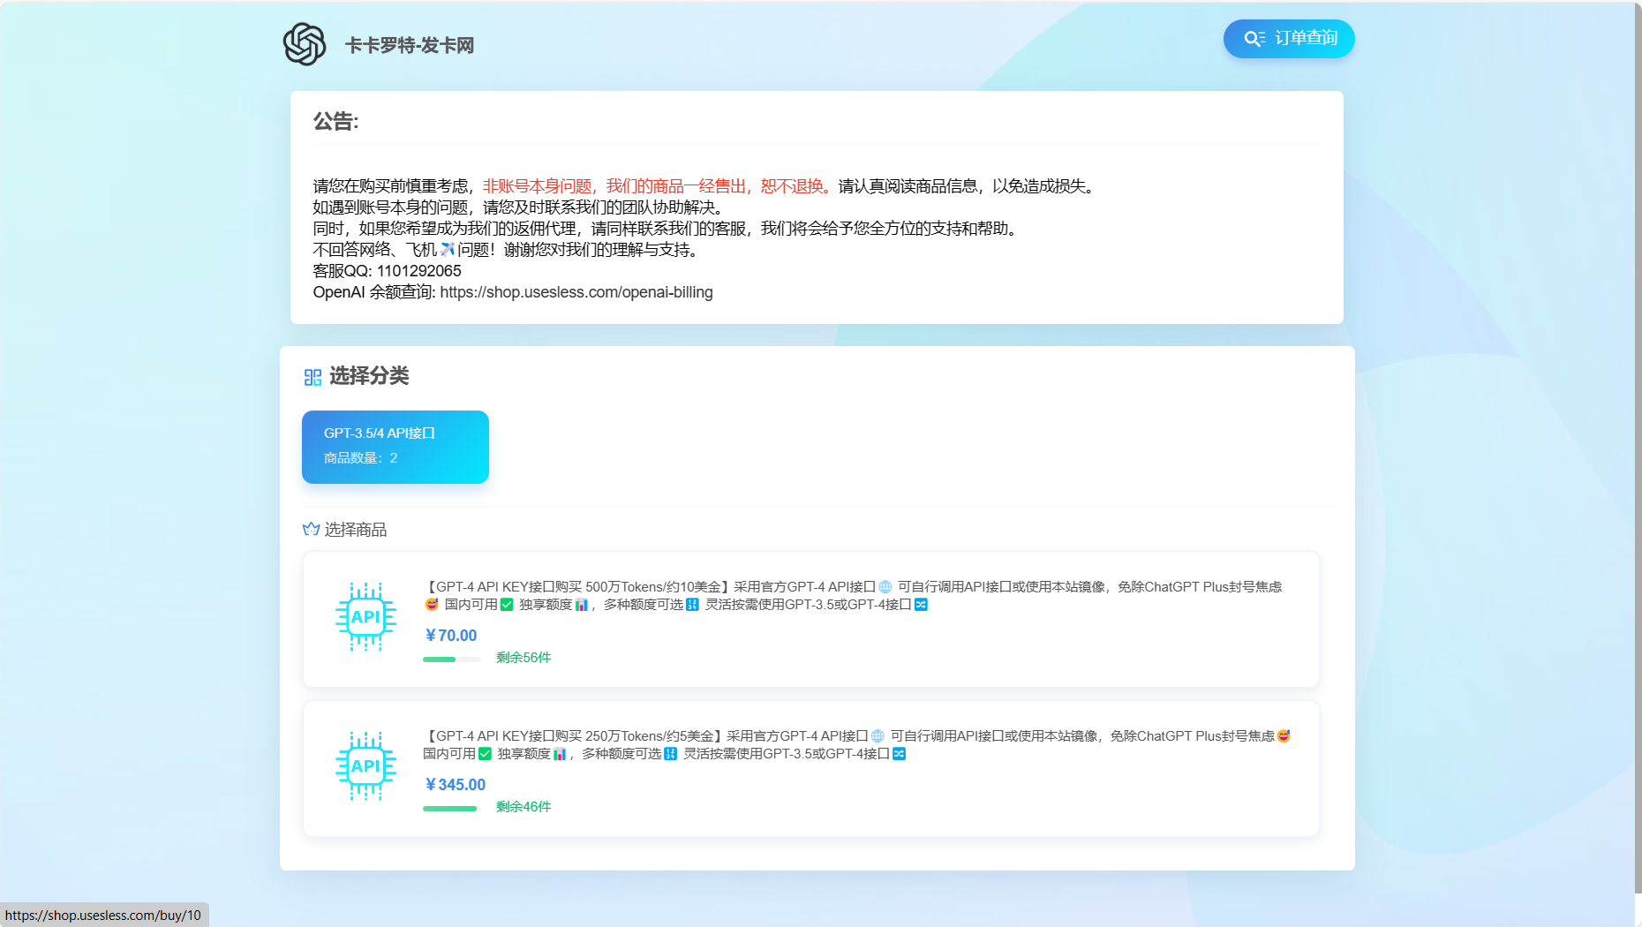
Task: Click the airplane emoji in the announcement
Action: (x=448, y=250)
